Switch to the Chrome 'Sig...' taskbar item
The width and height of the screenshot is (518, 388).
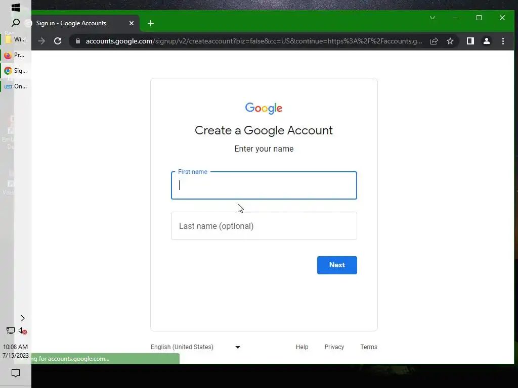[16, 71]
